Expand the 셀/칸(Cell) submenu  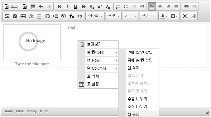pos(98,52)
